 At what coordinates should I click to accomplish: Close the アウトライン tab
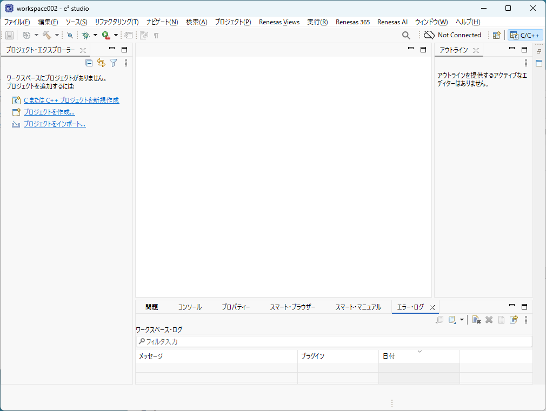point(476,50)
